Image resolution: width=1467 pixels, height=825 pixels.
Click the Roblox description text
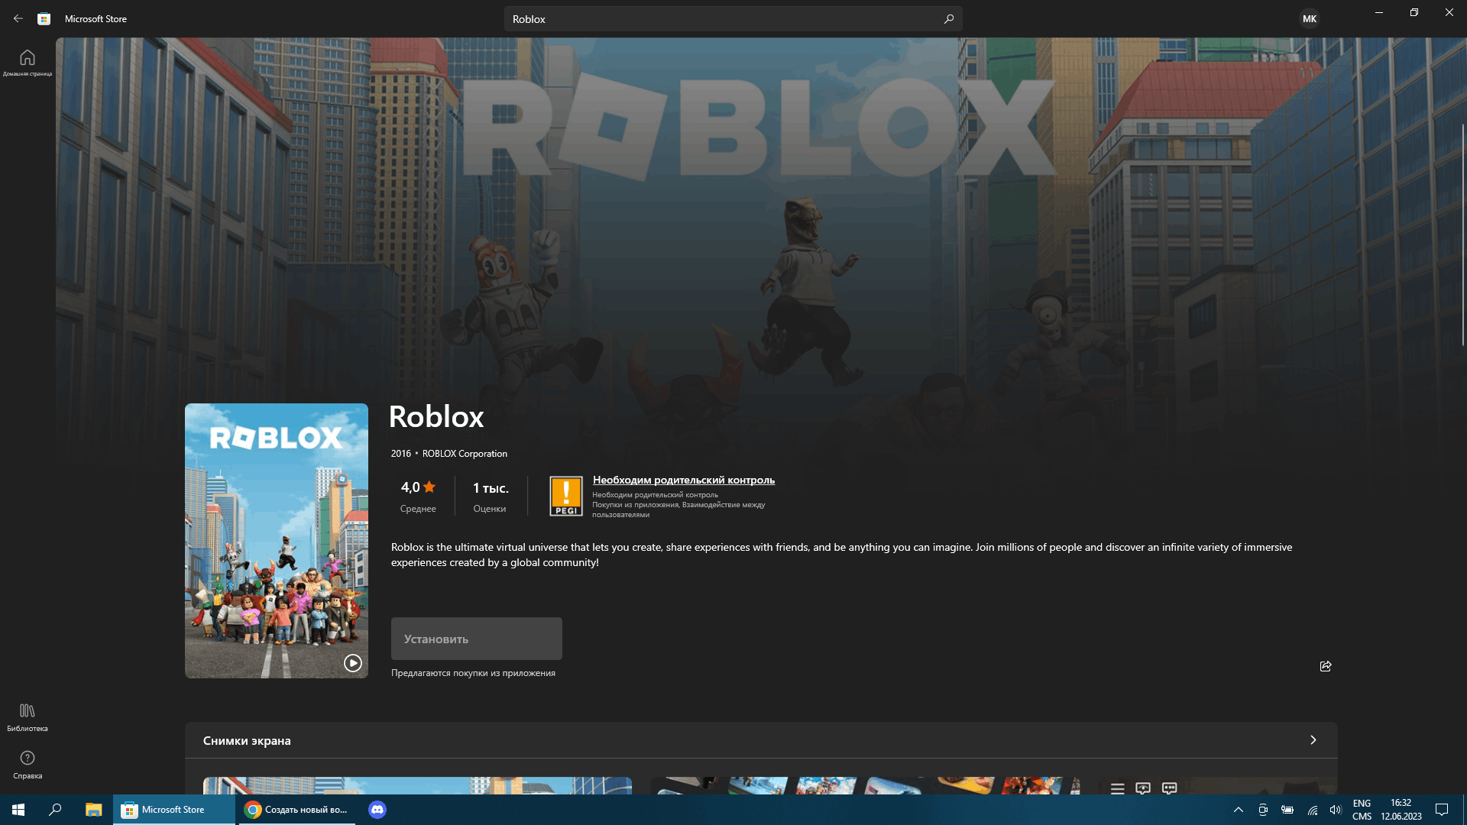pyautogui.click(x=841, y=555)
